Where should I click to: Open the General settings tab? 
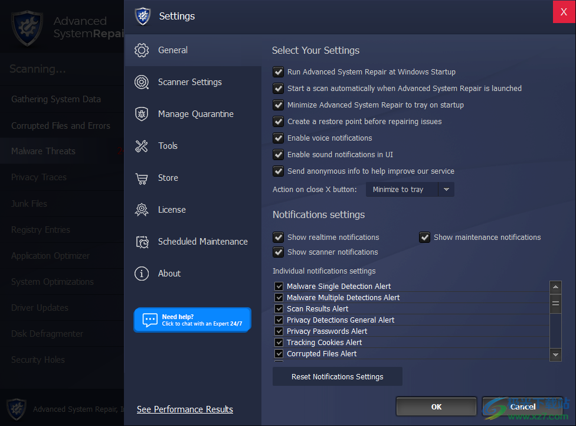pyautogui.click(x=193, y=50)
